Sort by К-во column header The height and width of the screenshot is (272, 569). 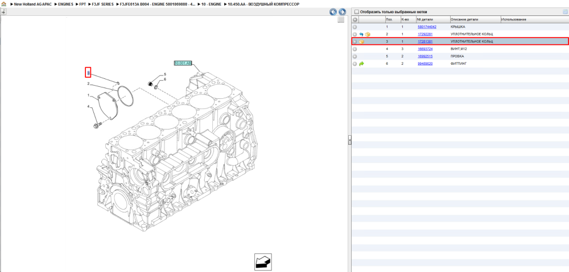[x=408, y=19]
